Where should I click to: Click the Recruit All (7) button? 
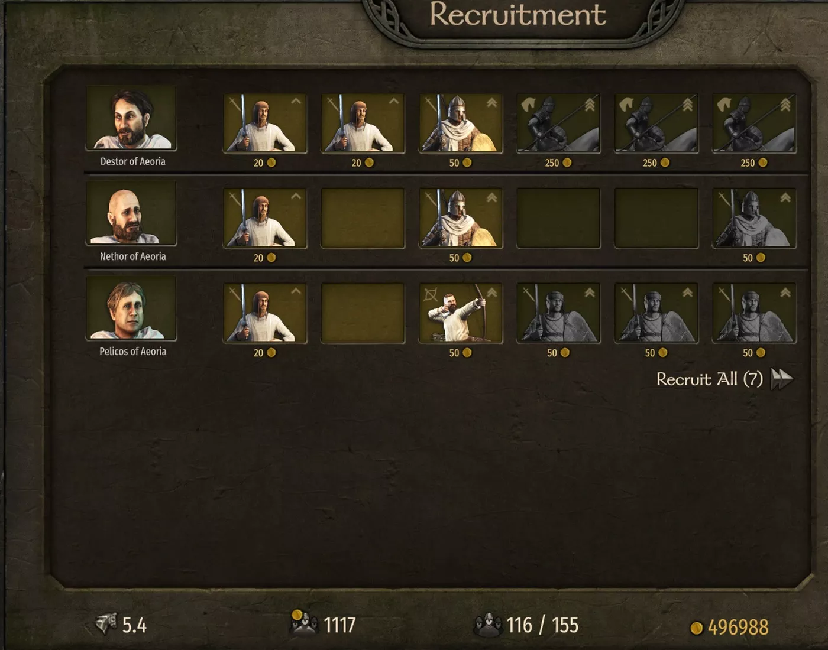click(724, 379)
